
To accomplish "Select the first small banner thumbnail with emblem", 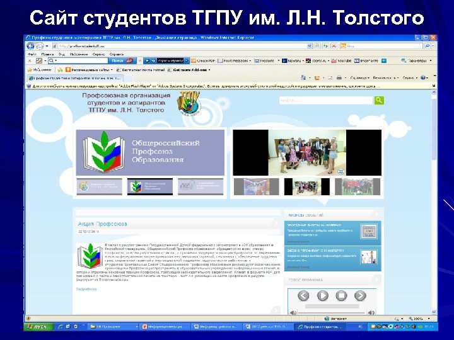I will (x=100, y=186).
